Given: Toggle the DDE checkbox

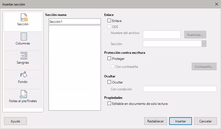Looking at the screenshot, I should click(109, 27).
